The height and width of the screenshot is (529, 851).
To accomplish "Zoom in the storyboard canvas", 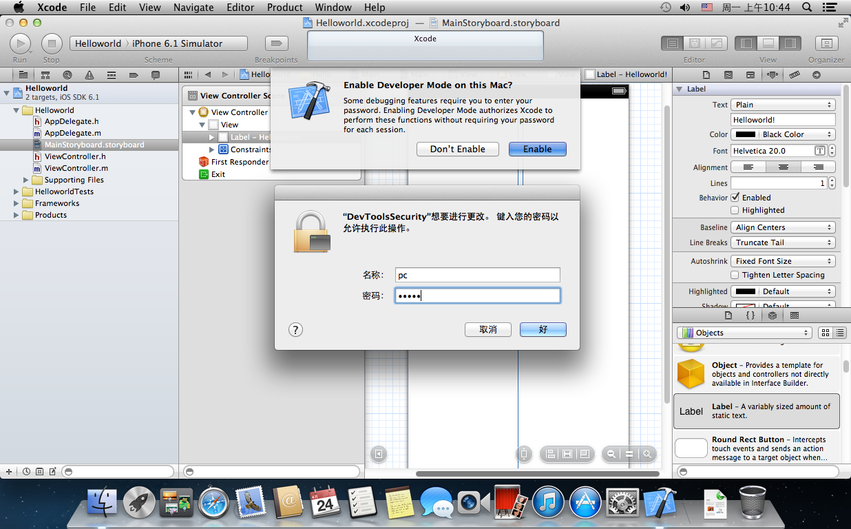I will click(x=647, y=454).
